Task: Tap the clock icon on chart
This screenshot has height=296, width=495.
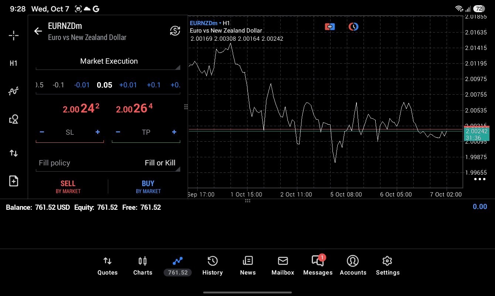Action: click(354, 27)
